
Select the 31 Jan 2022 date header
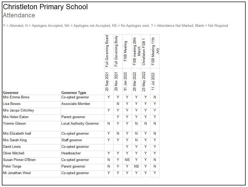[x=125, y=82]
